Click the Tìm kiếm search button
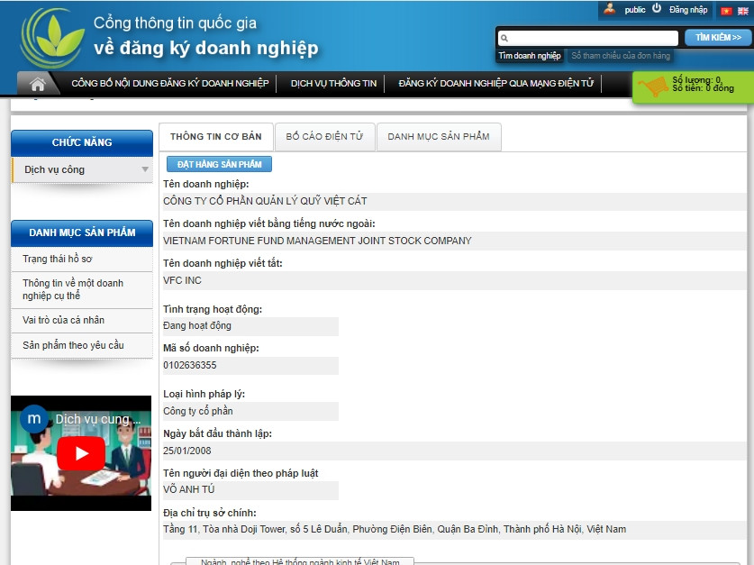 pyautogui.click(x=718, y=38)
